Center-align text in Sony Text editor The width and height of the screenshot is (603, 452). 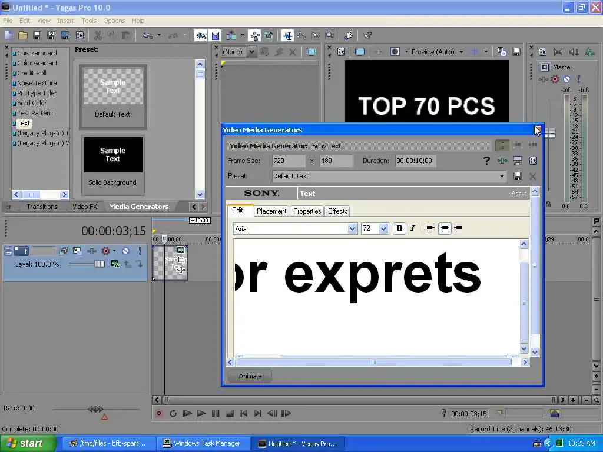click(x=445, y=228)
